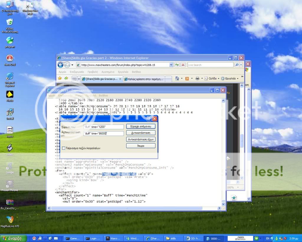Click the RSS feeds icon
302x242 pixels.
click(x=187, y=78)
